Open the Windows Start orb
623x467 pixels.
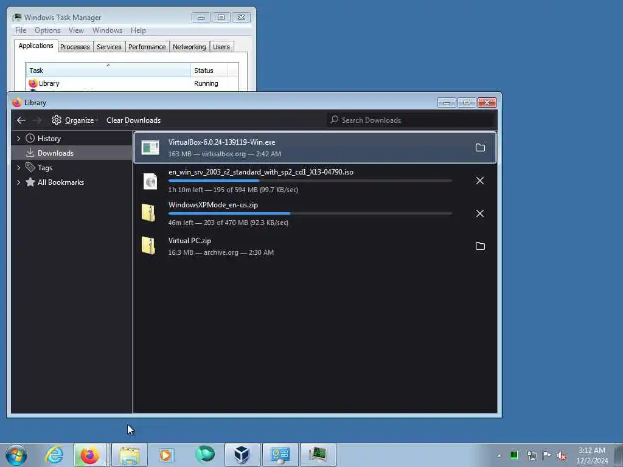tap(16, 455)
